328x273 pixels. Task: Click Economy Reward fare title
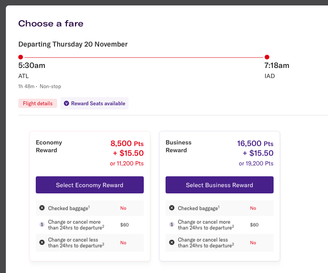pos(49,146)
